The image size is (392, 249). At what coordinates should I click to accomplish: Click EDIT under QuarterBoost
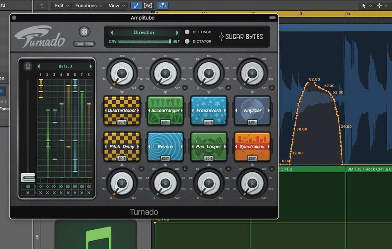click(122, 122)
